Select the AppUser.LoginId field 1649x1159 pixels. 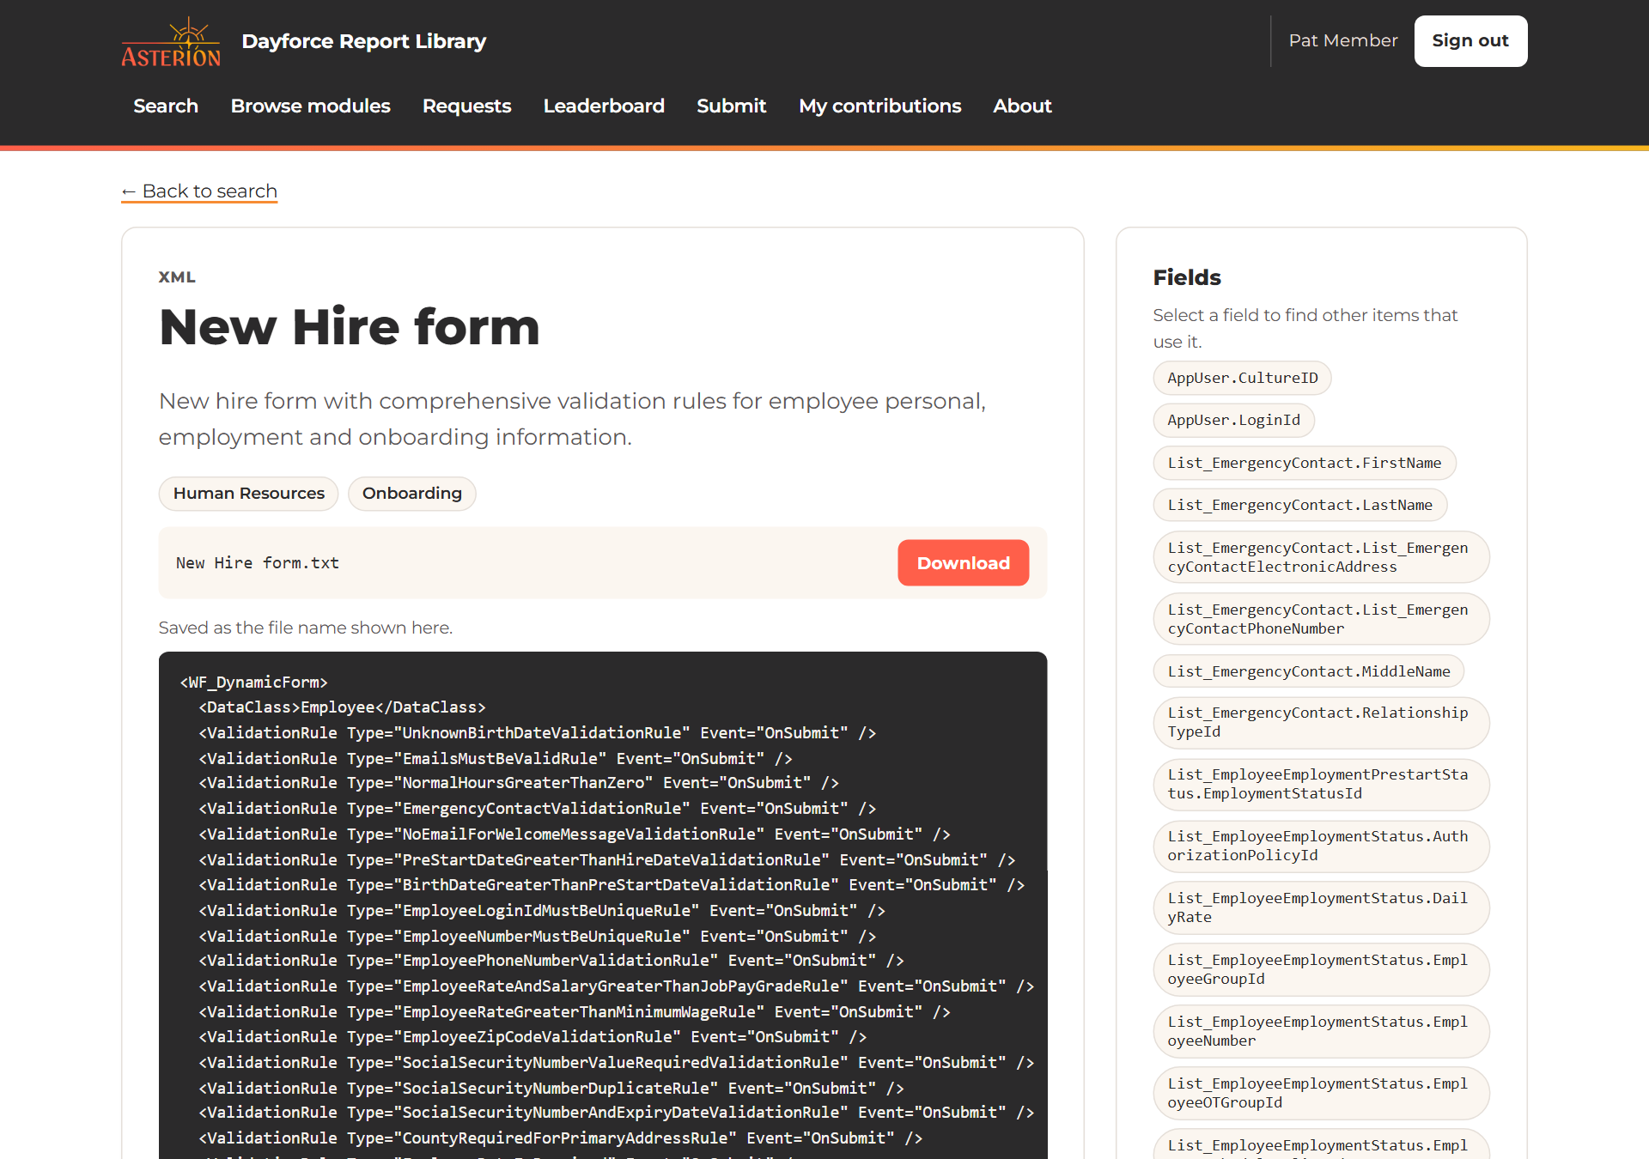coord(1234,420)
